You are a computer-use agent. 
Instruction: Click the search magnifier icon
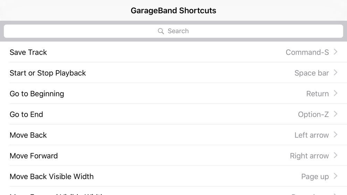pyautogui.click(x=161, y=31)
